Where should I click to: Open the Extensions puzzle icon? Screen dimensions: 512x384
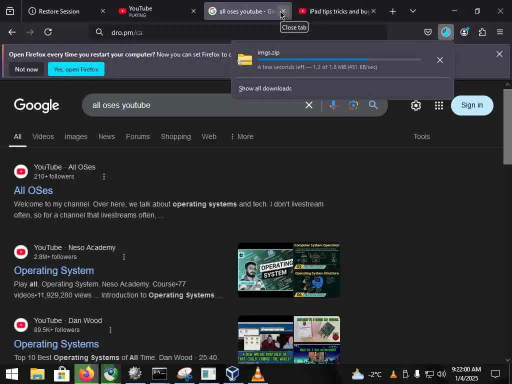[482, 32]
